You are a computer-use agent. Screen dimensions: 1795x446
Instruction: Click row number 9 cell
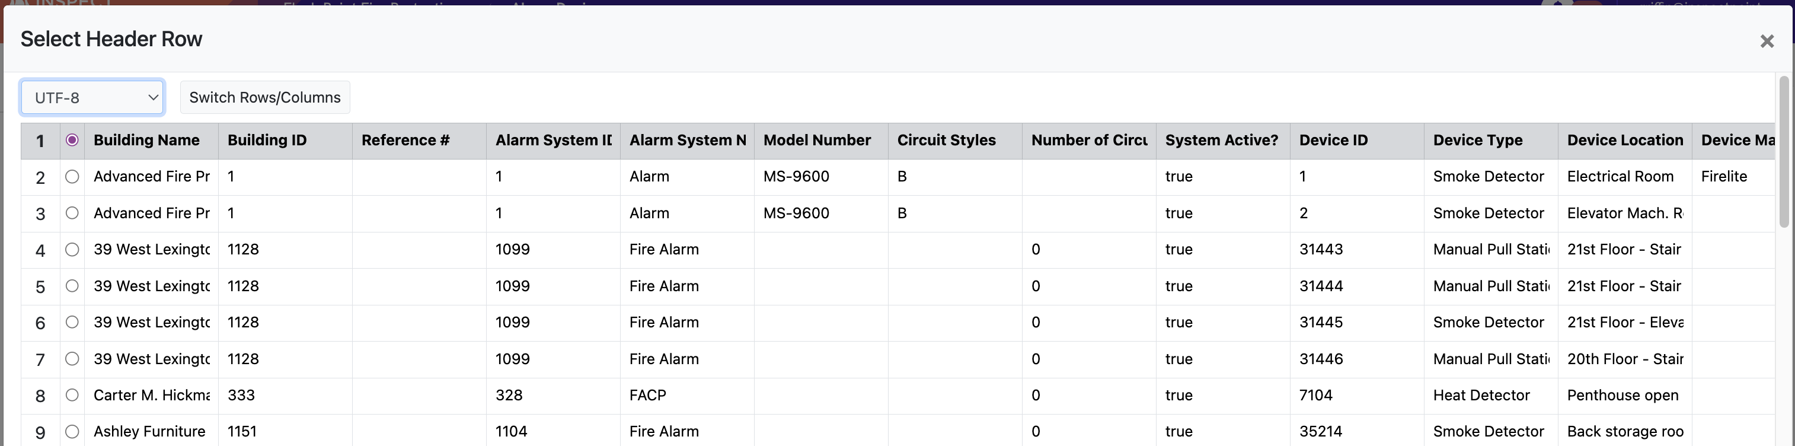(x=40, y=431)
